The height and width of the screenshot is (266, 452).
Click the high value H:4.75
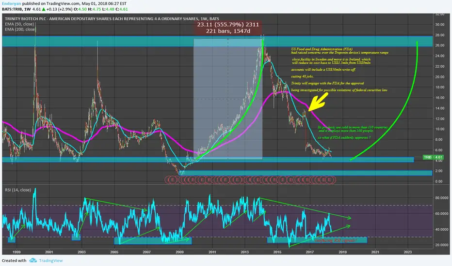click(94, 9)
